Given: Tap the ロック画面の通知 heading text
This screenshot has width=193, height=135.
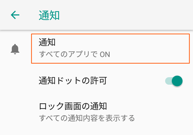Looking at the screenshot, I should (73, 106).
